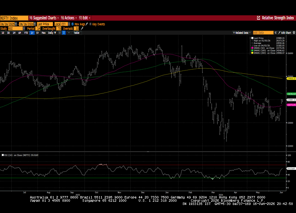Click the start date field 06/16/2025
Image resolution: width=296 pixels, height=213 pixels.
(x=7, y=24)
